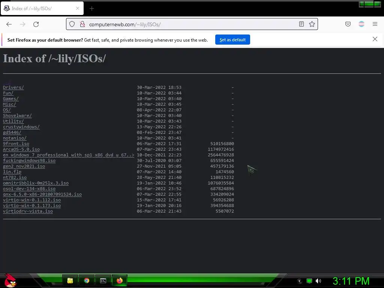This screenshot has width=384, height=288.
Task: Go back to the previous page
Action: pyautogui.click(x=9, y=24)
